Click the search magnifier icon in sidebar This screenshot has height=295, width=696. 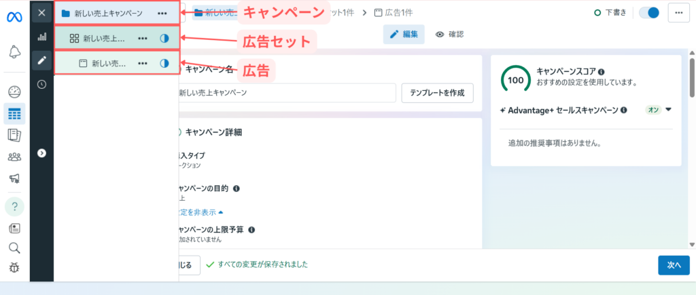click(15, 248)
